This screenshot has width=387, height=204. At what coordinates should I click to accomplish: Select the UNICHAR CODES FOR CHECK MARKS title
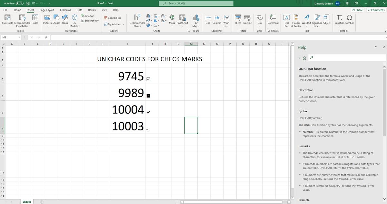(150, 59)
